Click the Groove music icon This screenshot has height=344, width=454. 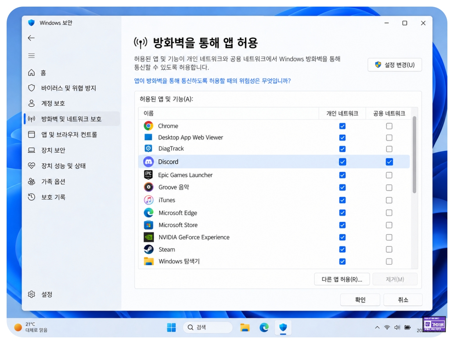[148, 187]
